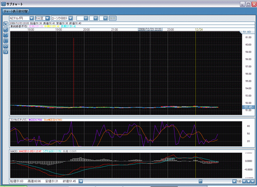The height and width of the screenshot is (187, 257).
Task: Click the horizontal scrollbar thumb
Action: [x=201, y=181]
